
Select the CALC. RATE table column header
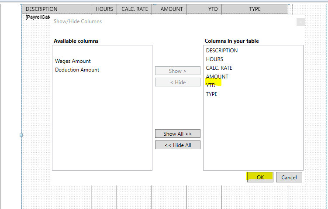tap(134, 9)
